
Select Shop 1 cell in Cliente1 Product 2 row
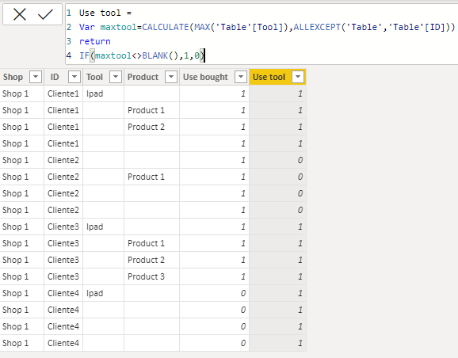pos(22,127)
